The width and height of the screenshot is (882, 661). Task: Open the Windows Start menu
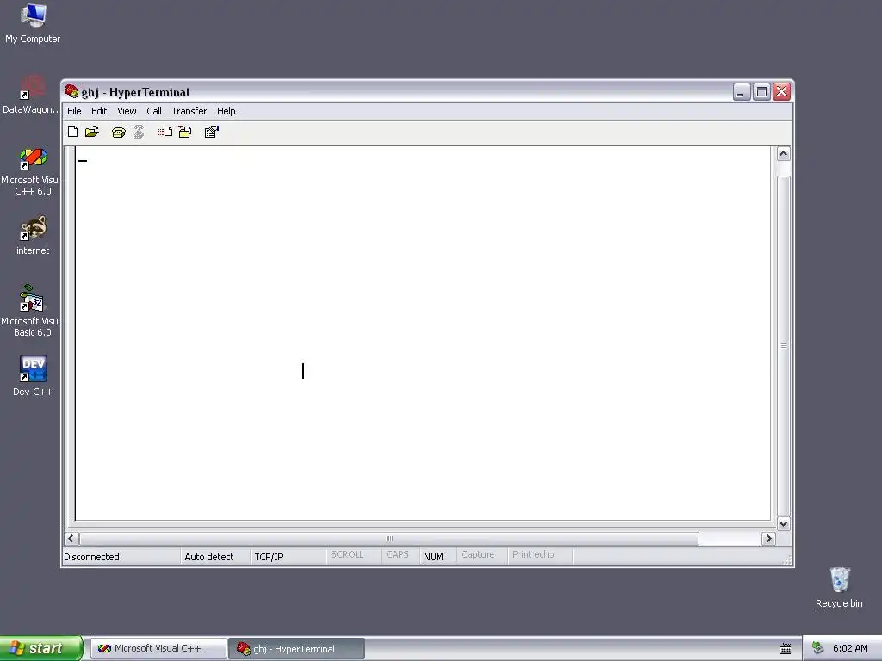click(x=40, y=648)
